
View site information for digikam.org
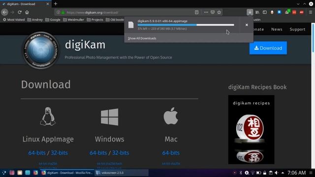click(58, 12)
